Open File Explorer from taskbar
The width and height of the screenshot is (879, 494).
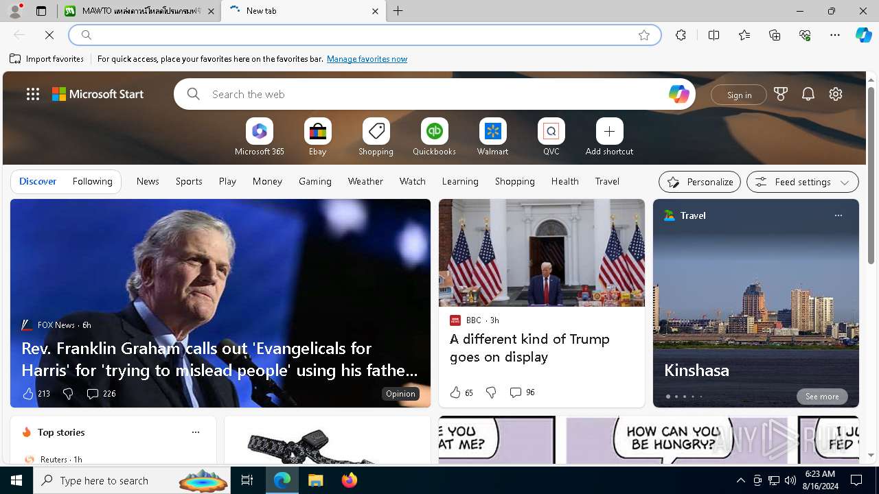pos(315,480)
